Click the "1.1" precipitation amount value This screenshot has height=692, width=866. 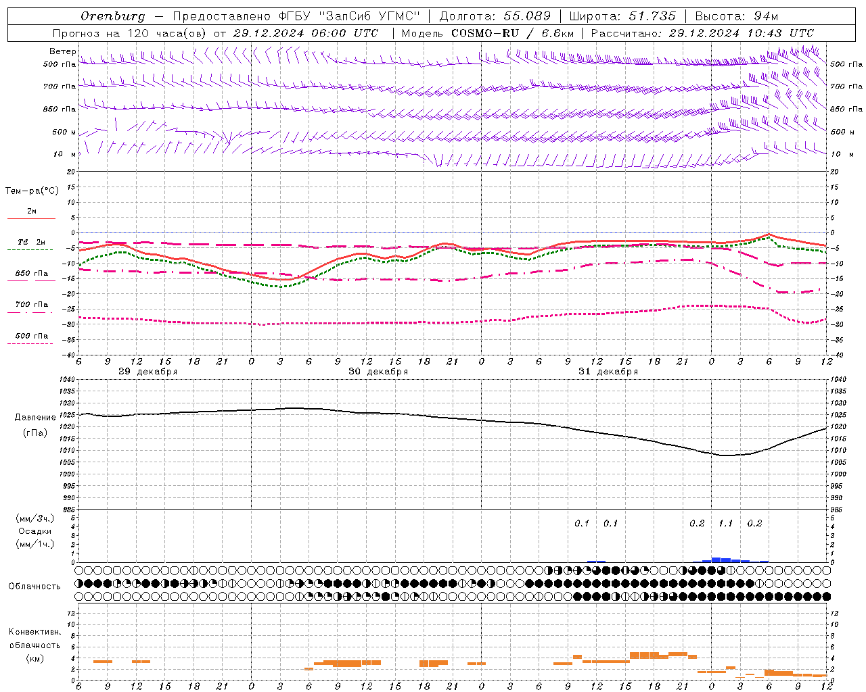[x=725, y=524]
